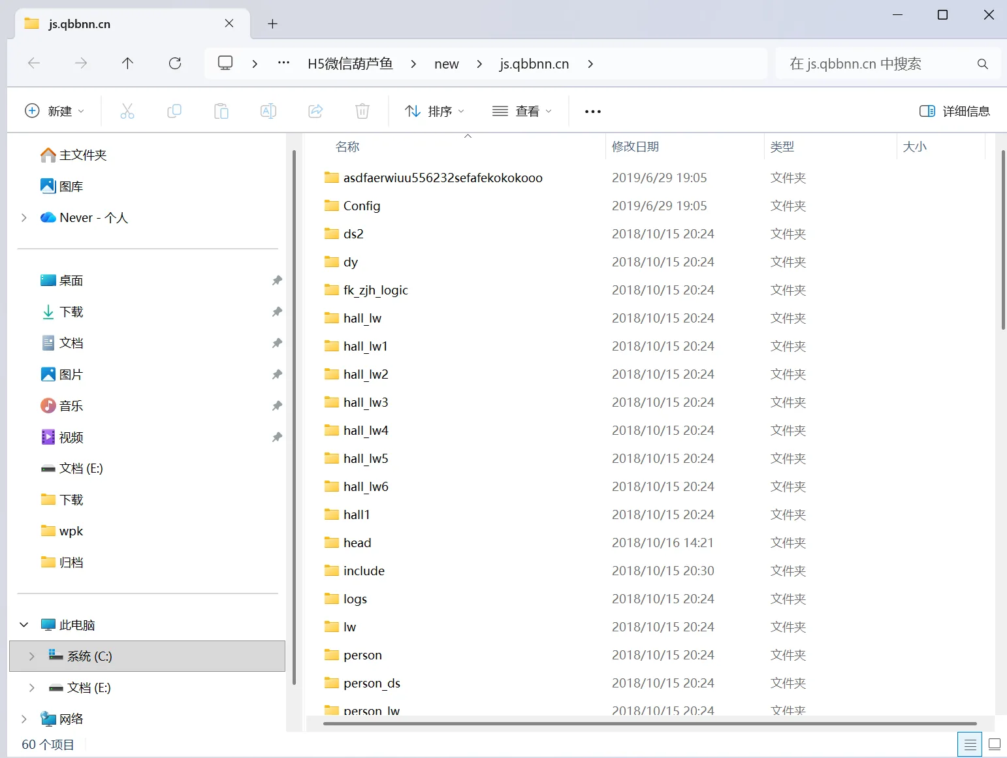This screenshot has height=758, width=1007.
Task: Select the Config folder
Action: (362, 206)
